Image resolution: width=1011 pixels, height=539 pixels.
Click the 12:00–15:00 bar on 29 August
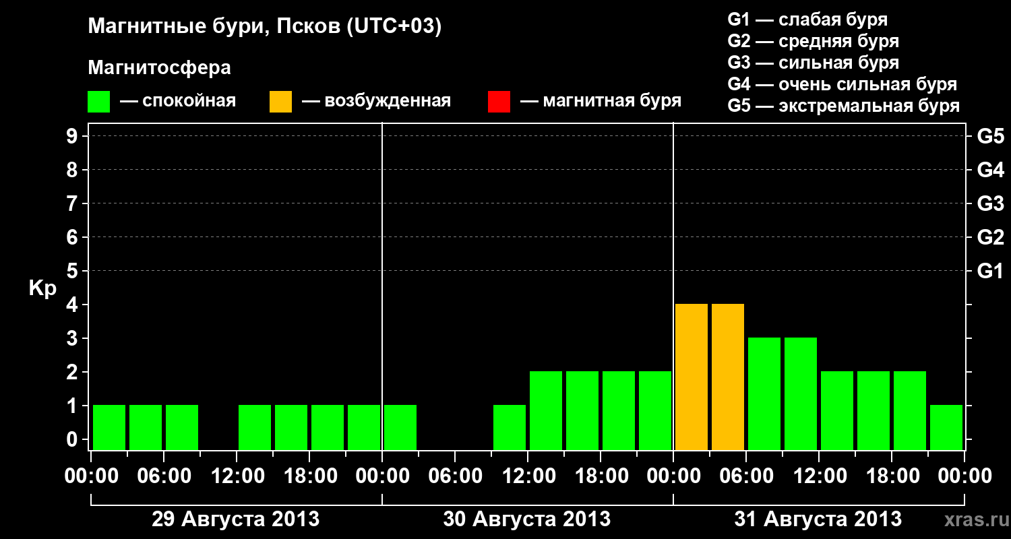[255, 427]
